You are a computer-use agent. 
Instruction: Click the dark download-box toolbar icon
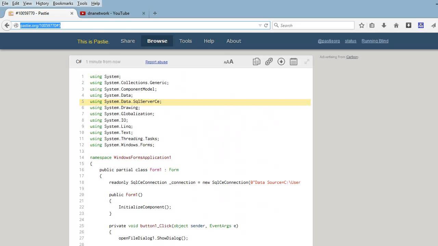[x=409, y=25]
